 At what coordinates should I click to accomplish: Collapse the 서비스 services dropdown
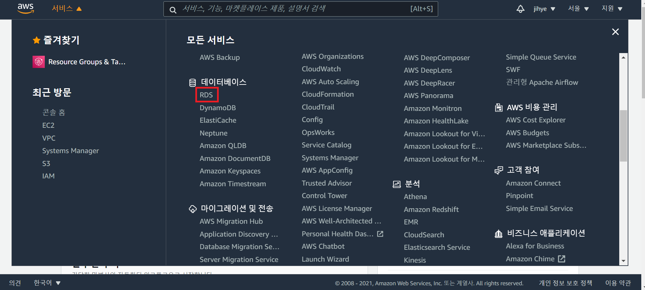pos(66,8)
